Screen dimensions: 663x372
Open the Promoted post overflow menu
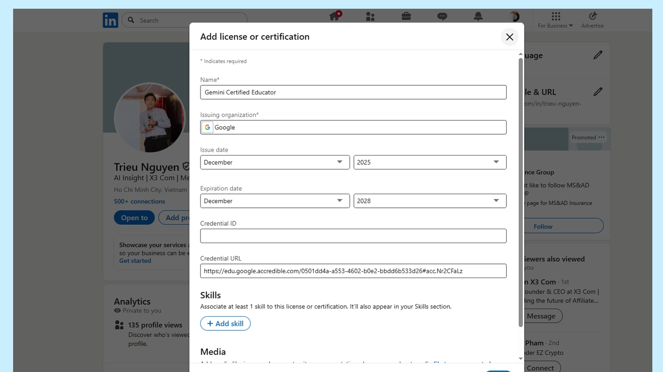[601, 138]
